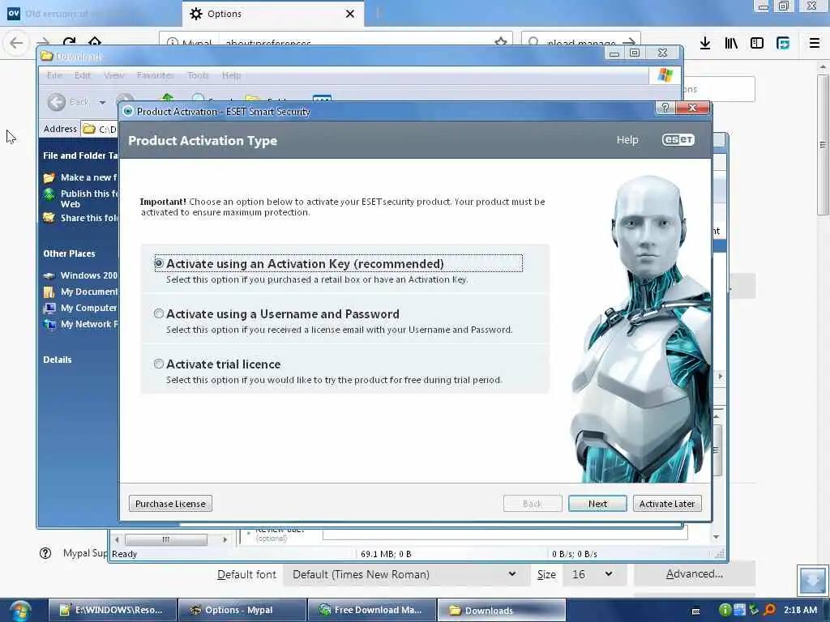
Task: Expand the Details panel header
Action: [58, 360]
